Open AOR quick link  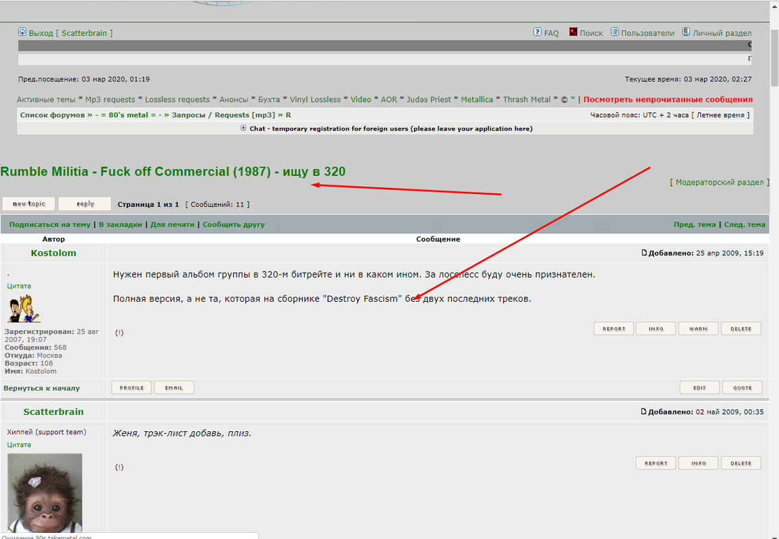pyautogui.click(x=389, y=100)
